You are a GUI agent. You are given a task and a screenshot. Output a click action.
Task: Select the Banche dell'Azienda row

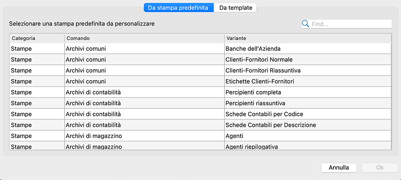pos(200,48)
